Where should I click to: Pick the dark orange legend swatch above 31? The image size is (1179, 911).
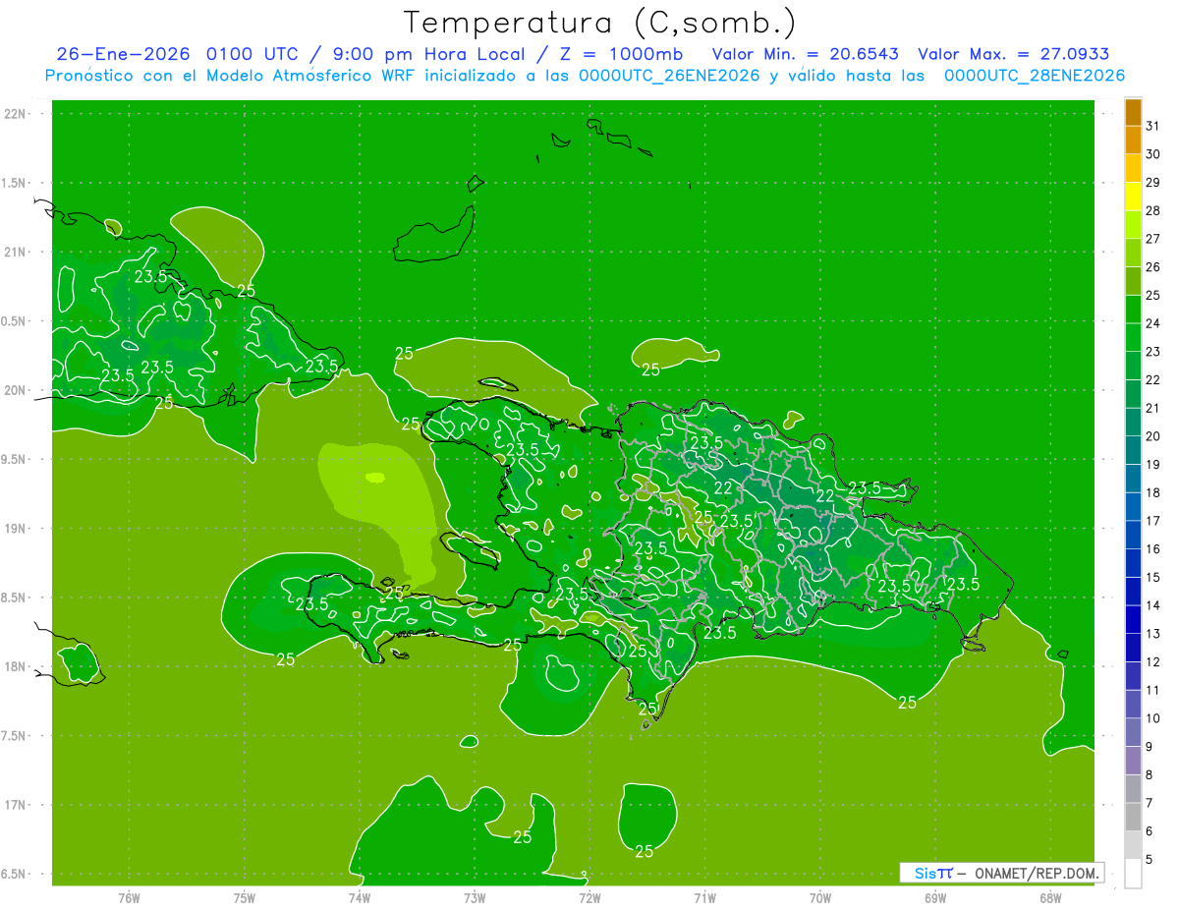[1133, 112]
